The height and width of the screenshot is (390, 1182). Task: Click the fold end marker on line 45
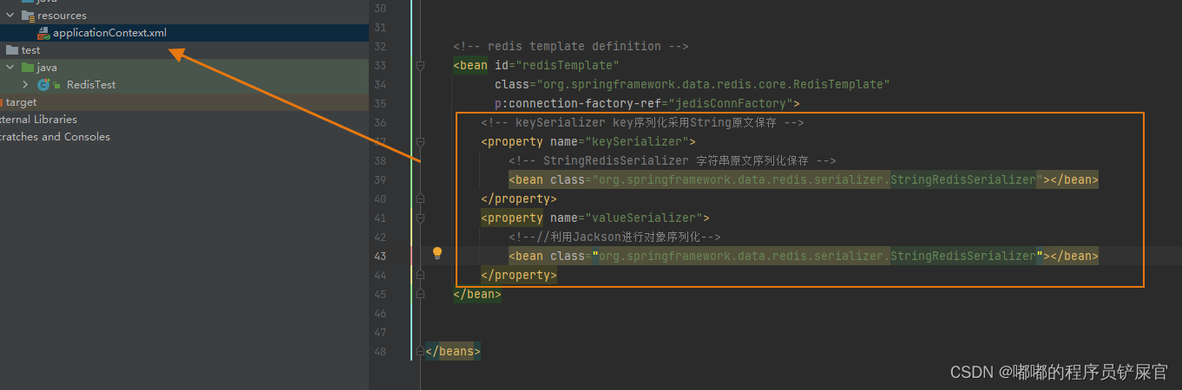coord(420,295)
